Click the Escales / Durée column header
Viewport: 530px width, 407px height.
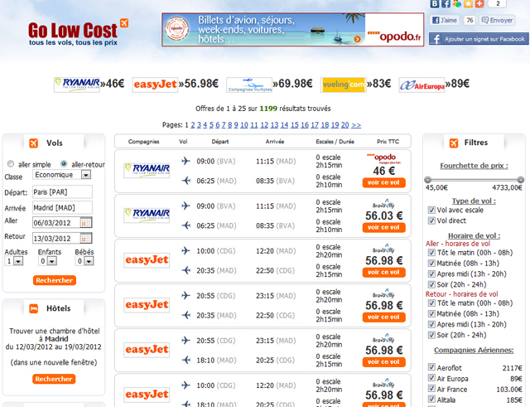click(x=335, y=142)
